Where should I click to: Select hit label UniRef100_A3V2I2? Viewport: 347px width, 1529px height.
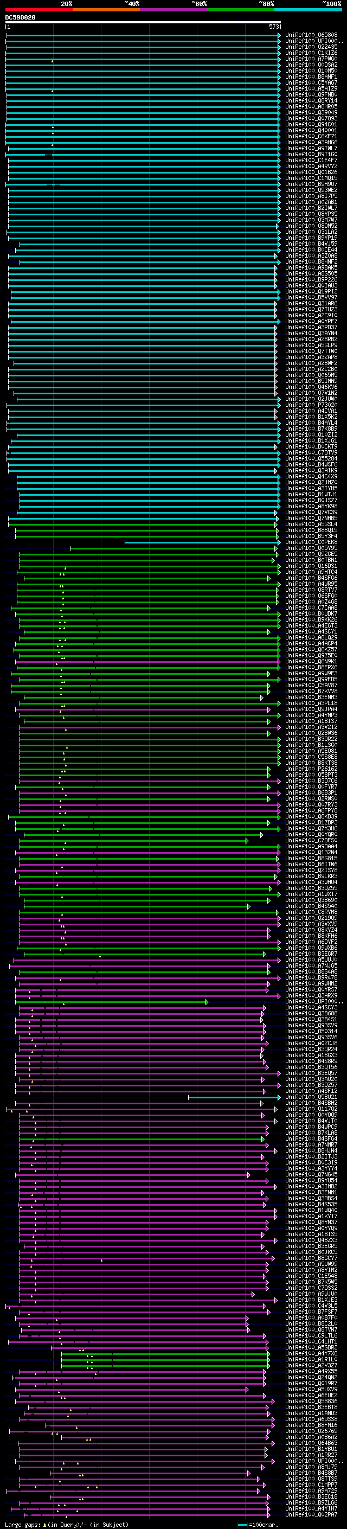[311, 727]
